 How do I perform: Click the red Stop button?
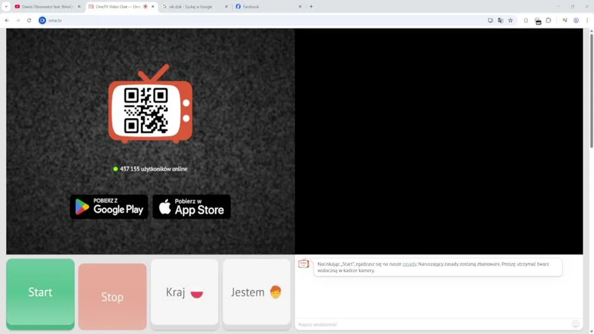pos(112,296)
